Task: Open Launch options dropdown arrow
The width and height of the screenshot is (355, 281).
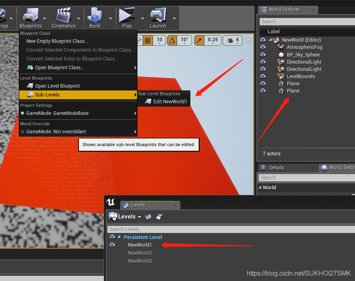Action: coord(174,18)
